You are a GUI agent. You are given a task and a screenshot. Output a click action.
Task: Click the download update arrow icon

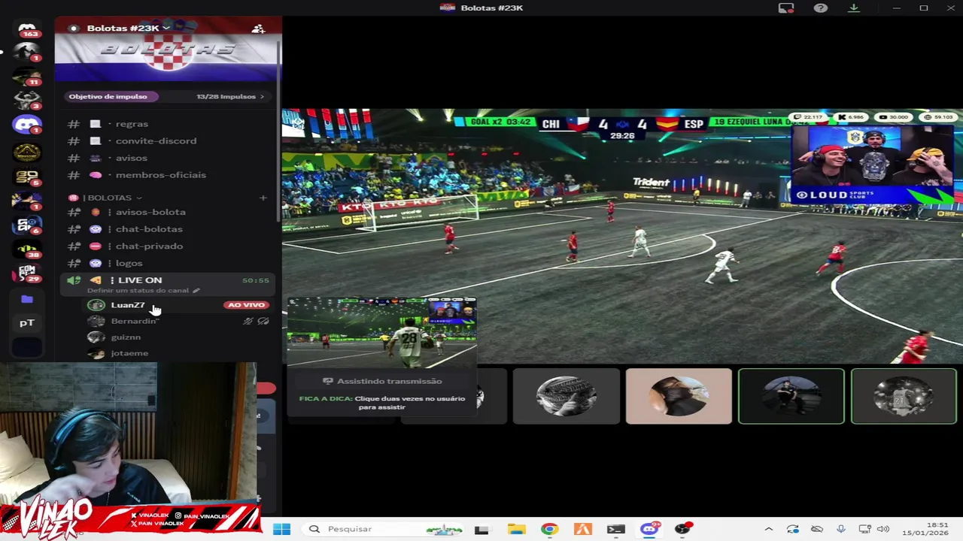pos(854,8)
